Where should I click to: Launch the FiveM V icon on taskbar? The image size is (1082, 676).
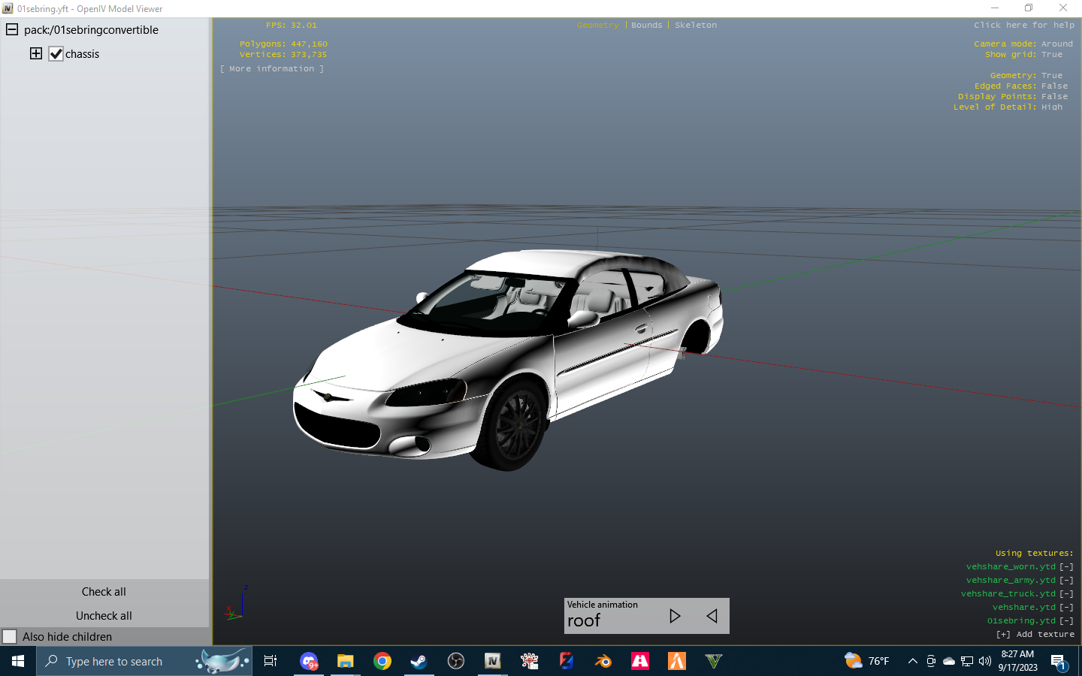tap(713, 662)
